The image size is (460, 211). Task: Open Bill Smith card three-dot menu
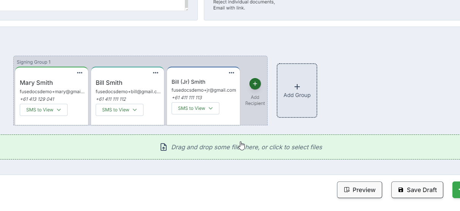coord(156,73)
